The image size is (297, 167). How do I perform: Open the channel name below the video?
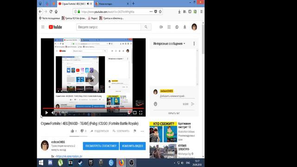58,142
